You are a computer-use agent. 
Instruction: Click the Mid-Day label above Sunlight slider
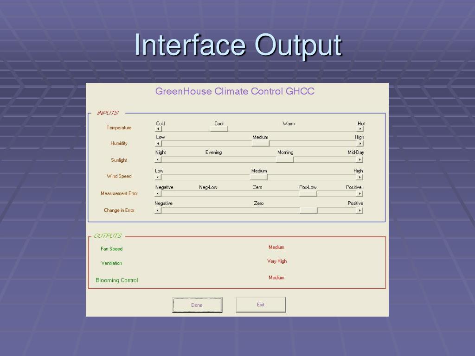(356, 152)
